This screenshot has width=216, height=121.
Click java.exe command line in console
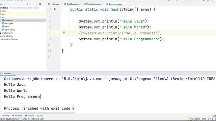click(x=110, y=79)
